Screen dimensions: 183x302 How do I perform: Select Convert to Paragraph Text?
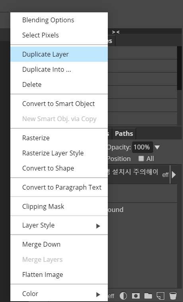(x=59, y=187)
